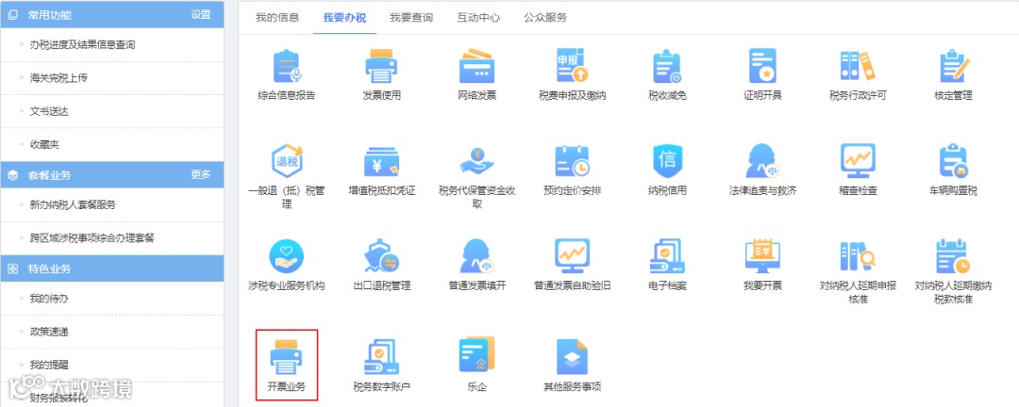Open 税务代保管资金收取 icon

476,161
